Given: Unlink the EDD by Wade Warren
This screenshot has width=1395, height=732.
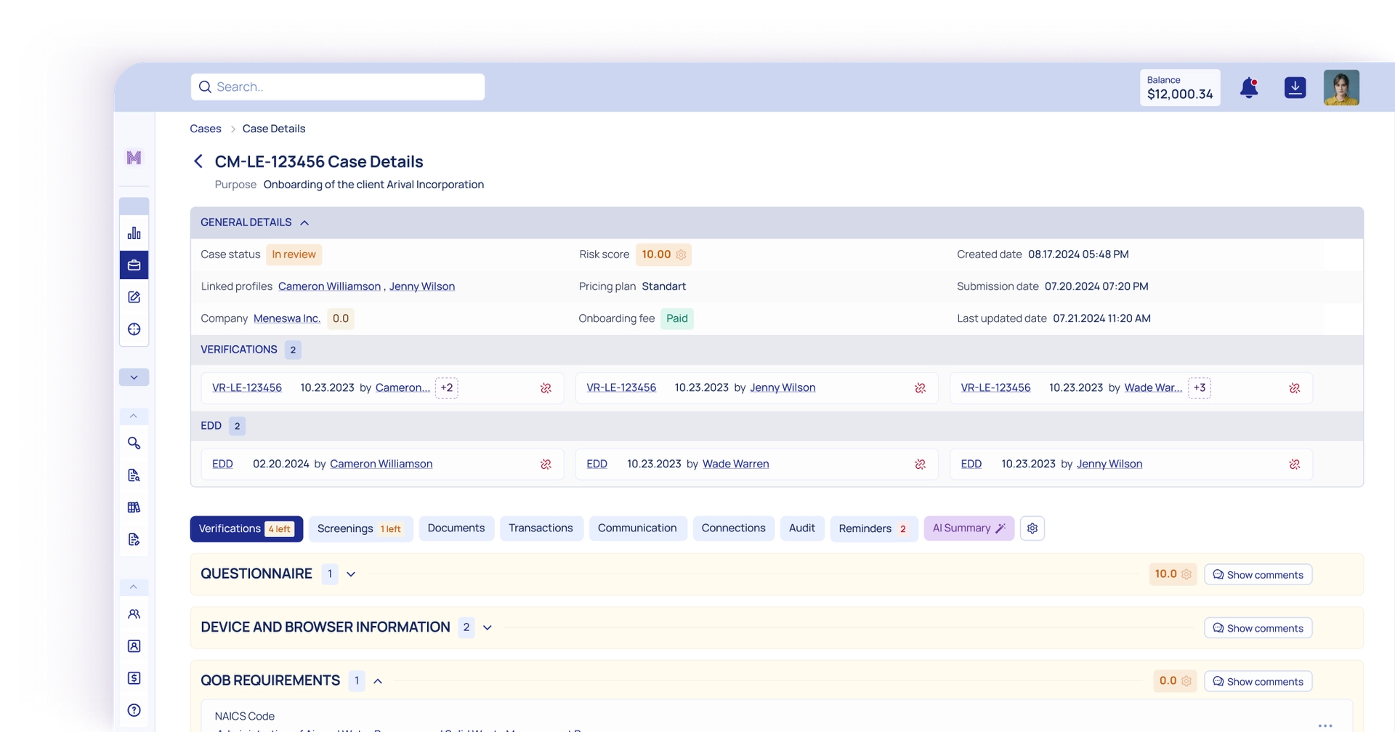Looking at the screenshot, I should point(920,464).
